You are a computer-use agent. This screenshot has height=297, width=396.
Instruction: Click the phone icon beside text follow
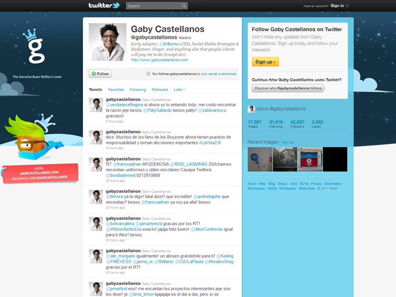(x=148, y=74)
